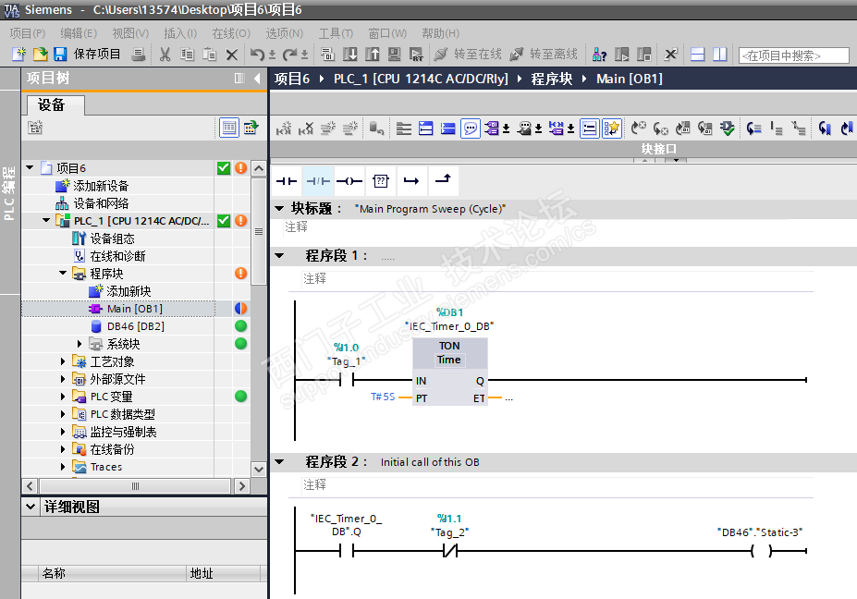Click the 转至离线 button
Screen dimensions: 857x599
click(544, 55)
